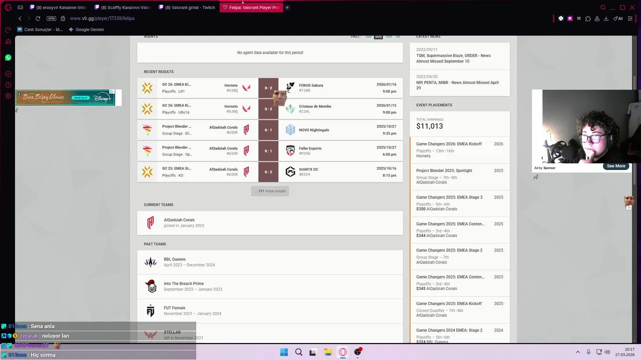The width and height of the screenshot is (641, 360).
Task: Open the Windows Start menu
Action: (284, 352)
